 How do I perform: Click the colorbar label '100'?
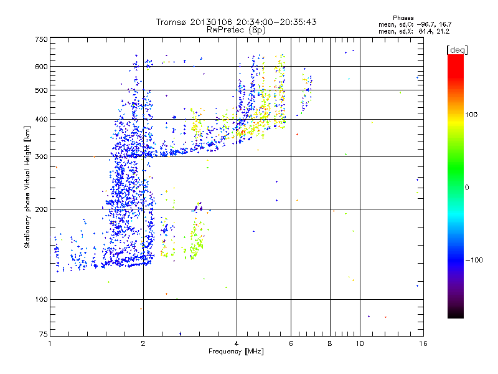click(x=471, y=115)
